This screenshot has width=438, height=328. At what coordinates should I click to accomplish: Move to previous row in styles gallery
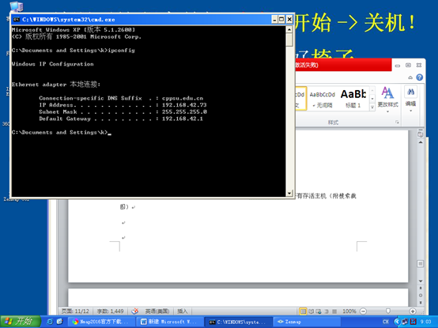coord(372,91)
